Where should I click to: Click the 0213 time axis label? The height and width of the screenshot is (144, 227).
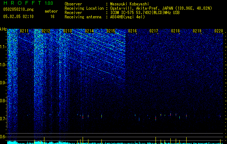tap(67, 31)
